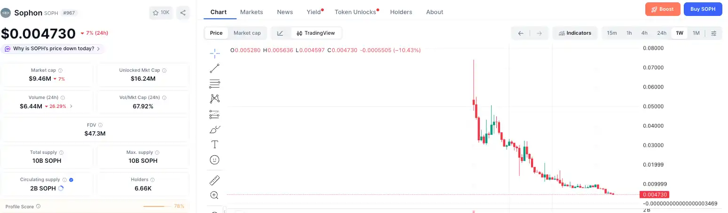The height and width of the screenshot is (213, 728).
Task: Click info icon beside Volume (24h)
Action: [x=63, y=98]
